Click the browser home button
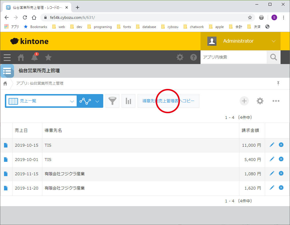The height and width of the screenshot is (225, 290). coord(34,17)
